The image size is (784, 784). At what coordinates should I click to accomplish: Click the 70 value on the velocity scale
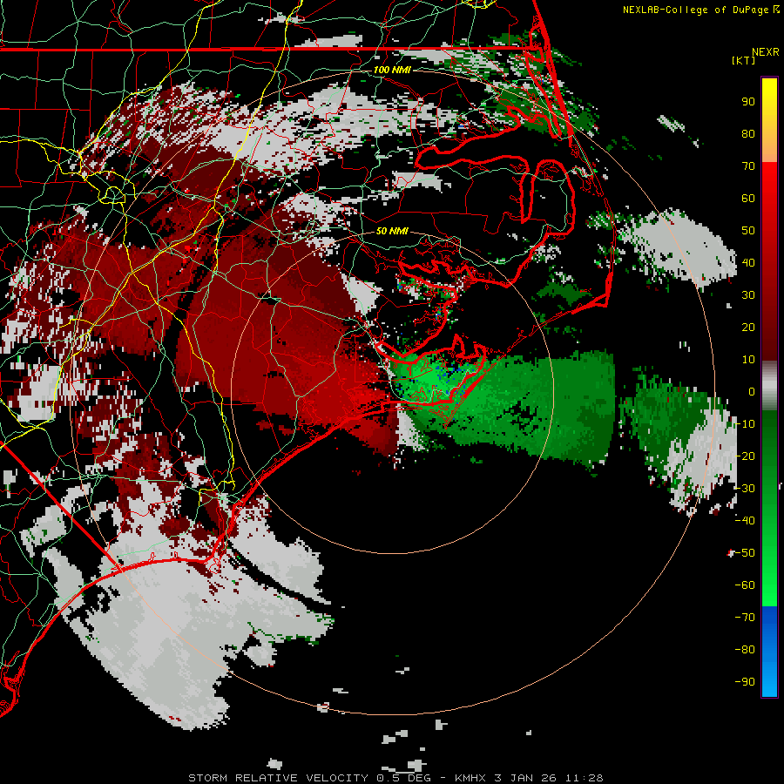click(748, 166)
